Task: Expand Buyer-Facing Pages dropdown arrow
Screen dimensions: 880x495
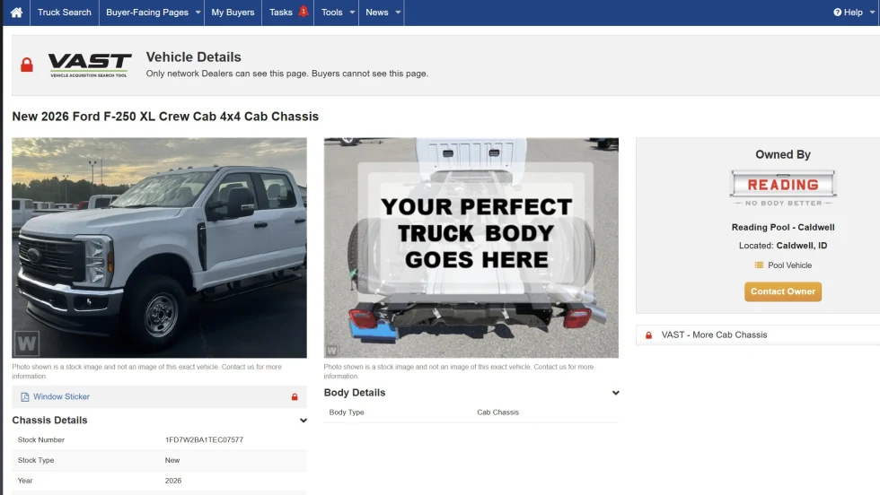Action: click(198, 13)
